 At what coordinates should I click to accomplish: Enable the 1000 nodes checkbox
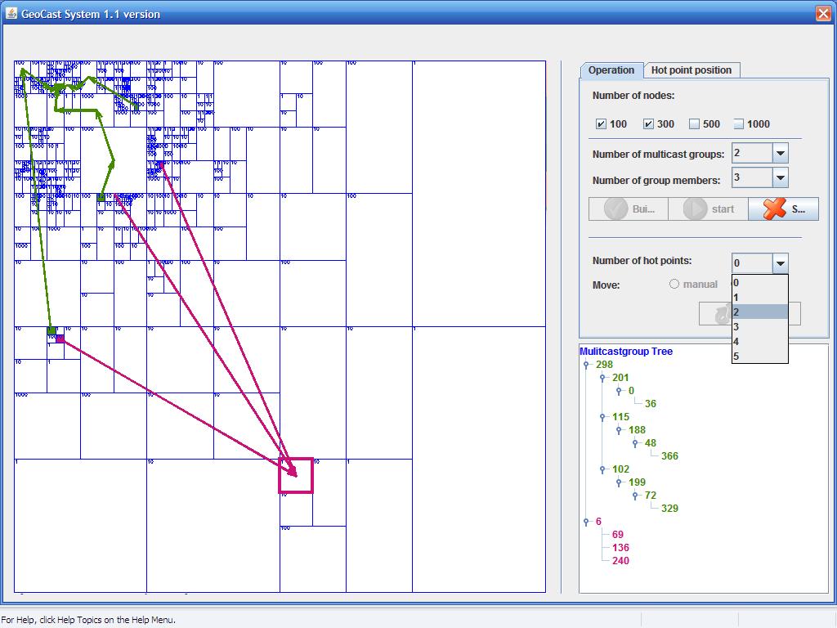(x=738, y=124)
